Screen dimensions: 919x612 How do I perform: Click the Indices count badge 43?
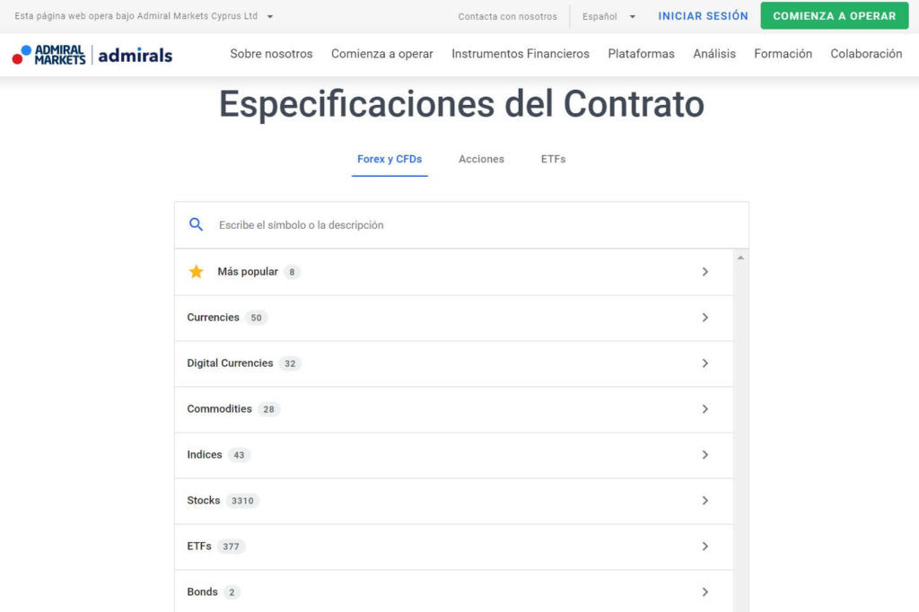pyautogui.click(x=239, y=455)
